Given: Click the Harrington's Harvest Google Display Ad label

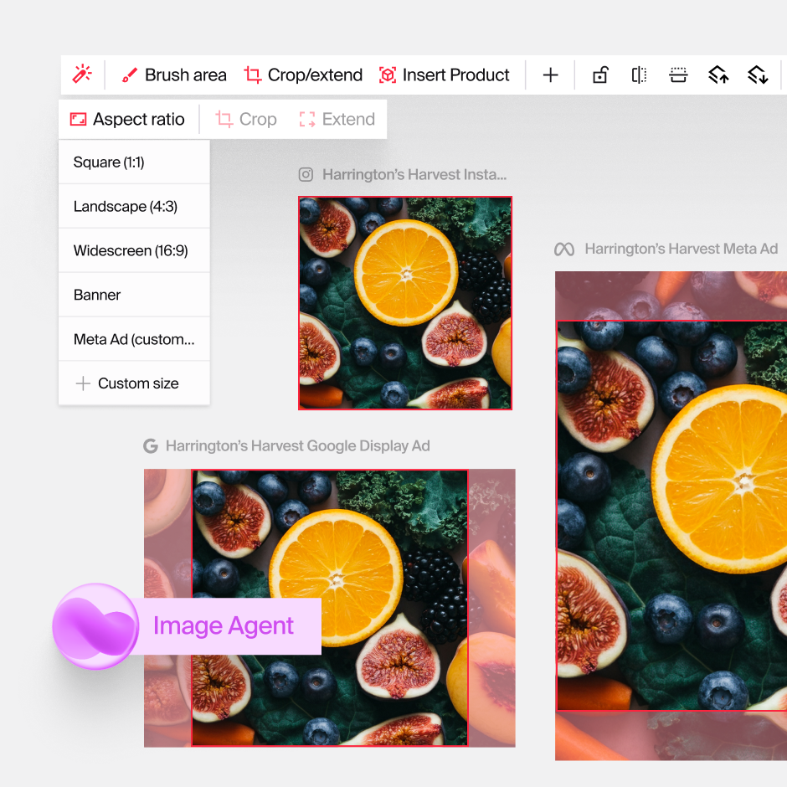Looking at the screenshot, I should (297, 445).
